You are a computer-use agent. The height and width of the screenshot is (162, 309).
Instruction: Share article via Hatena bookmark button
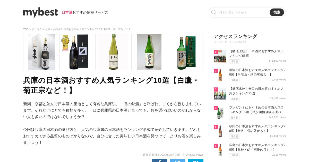tap(196, 160)
